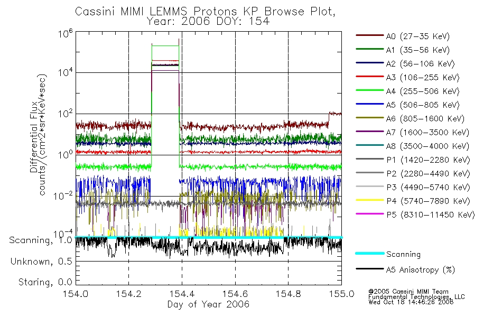Click the Scanning legend label text
502x317 pixels.
[x=403, y=255]
